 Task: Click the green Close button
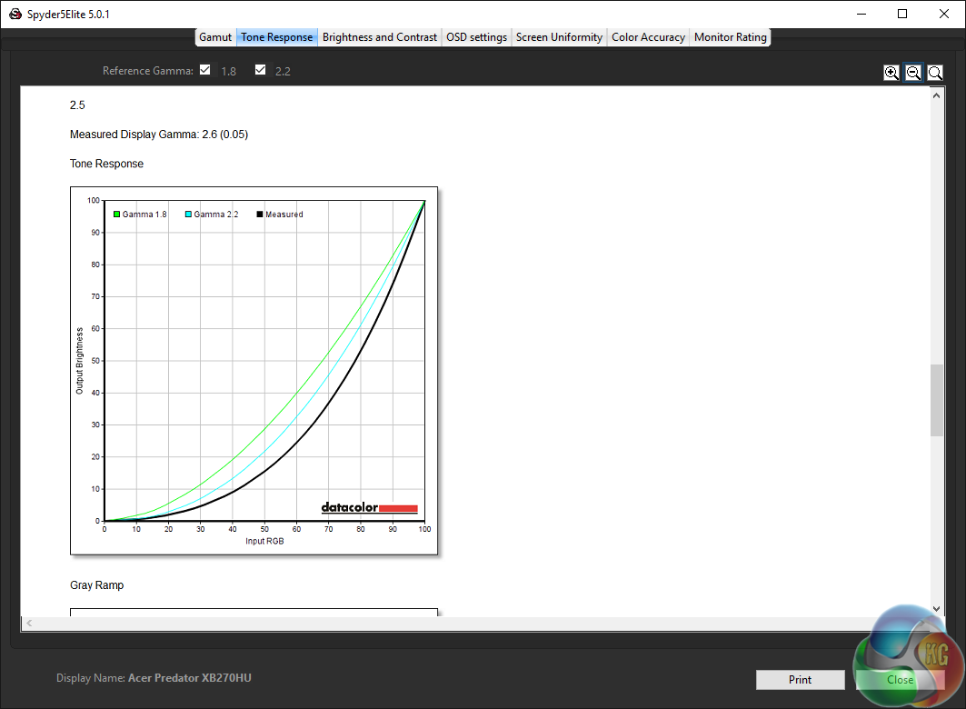tap(900, 679)
